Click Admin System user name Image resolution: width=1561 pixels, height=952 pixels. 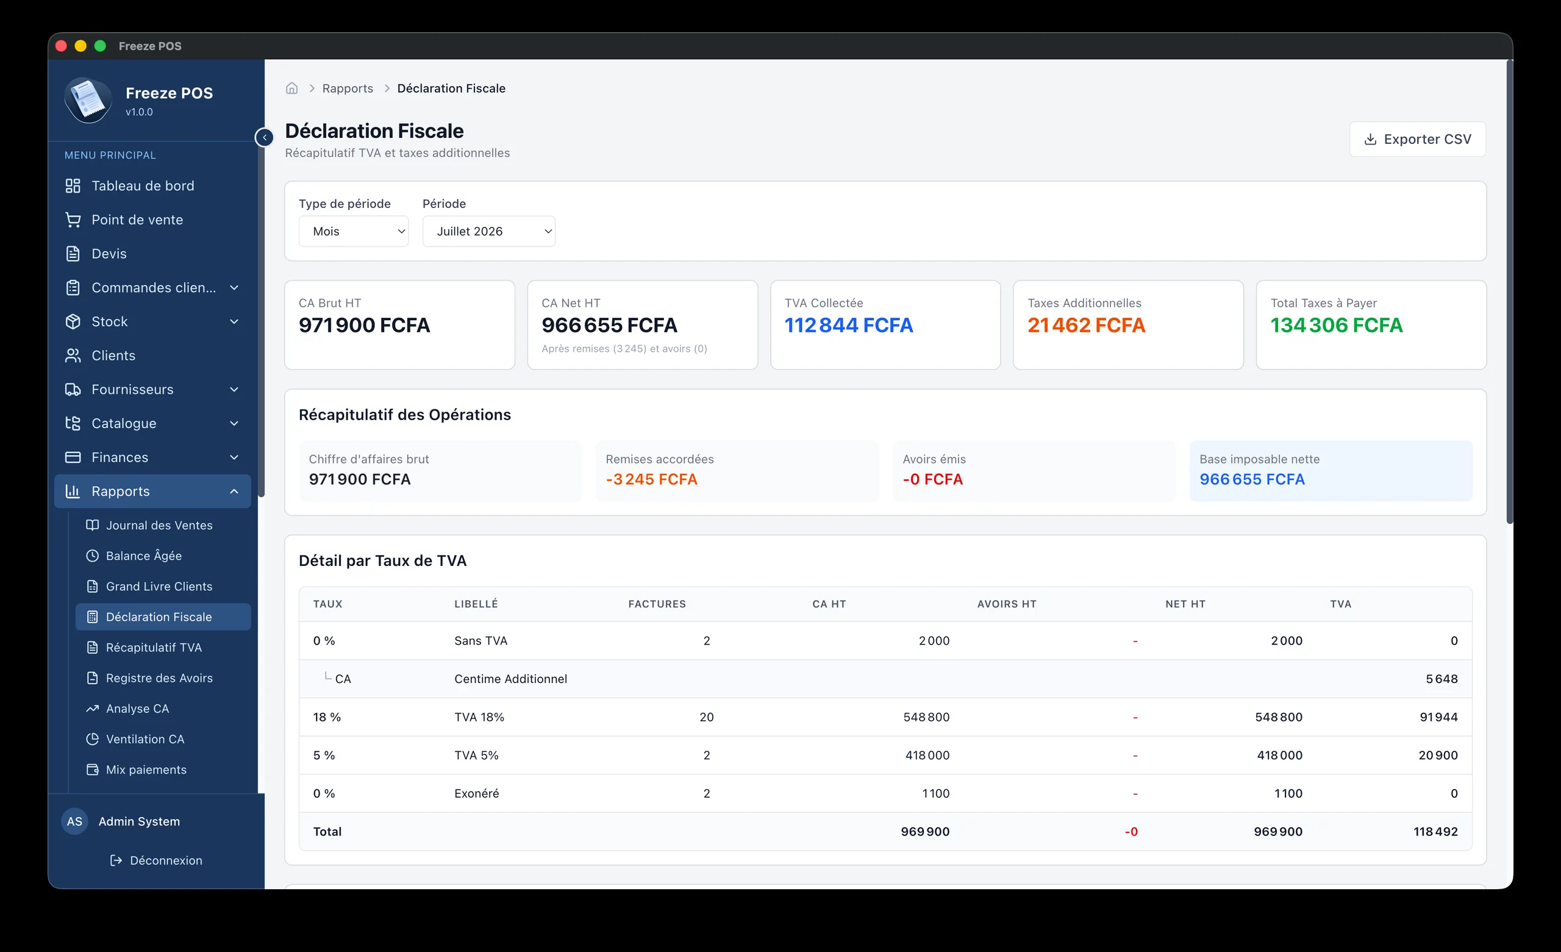click(x=140, y=821)
